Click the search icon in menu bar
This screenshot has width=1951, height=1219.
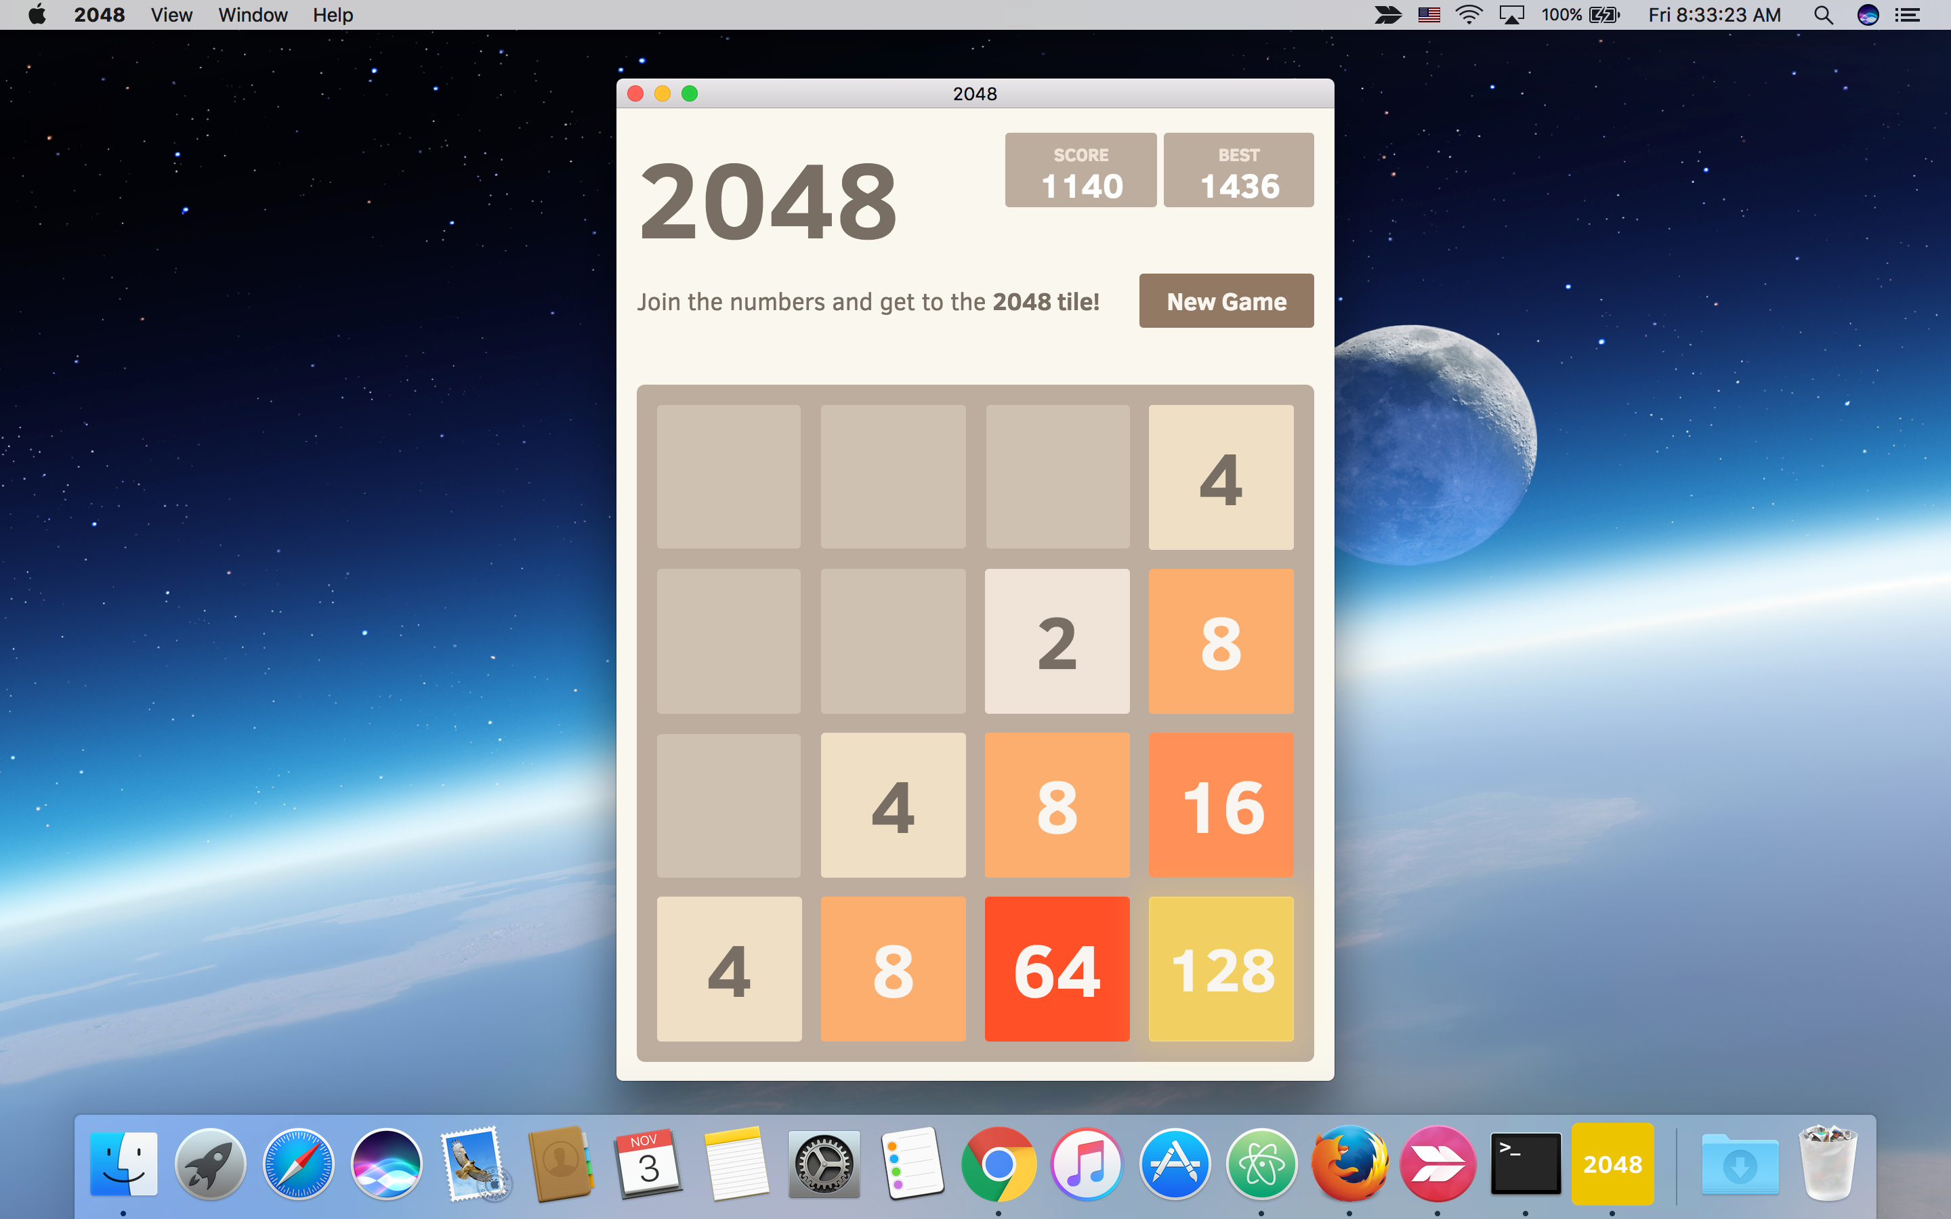pos(1823,16)
